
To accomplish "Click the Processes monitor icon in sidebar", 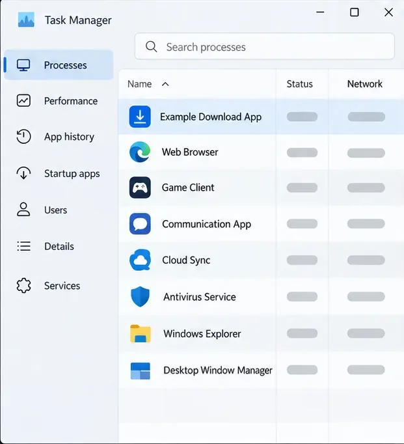I will coord(23,65).
